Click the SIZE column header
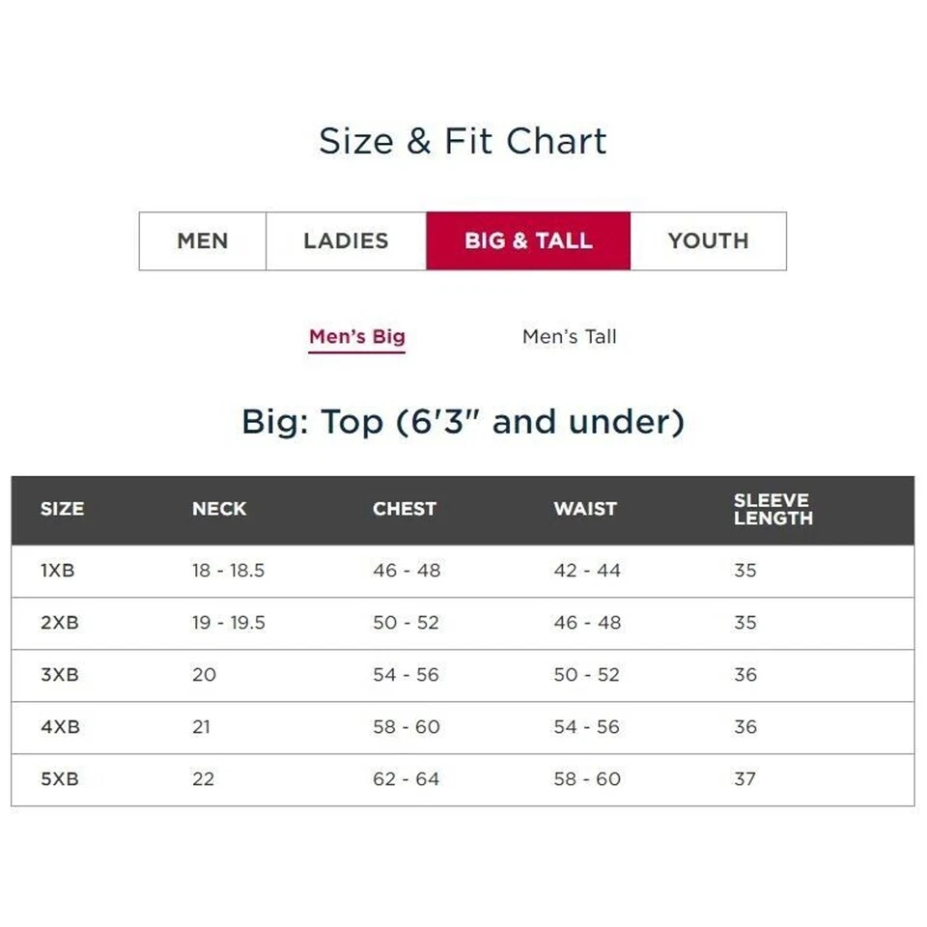This screenshot has width=927, height=927. pyautogui.click(x=62, y=509)
